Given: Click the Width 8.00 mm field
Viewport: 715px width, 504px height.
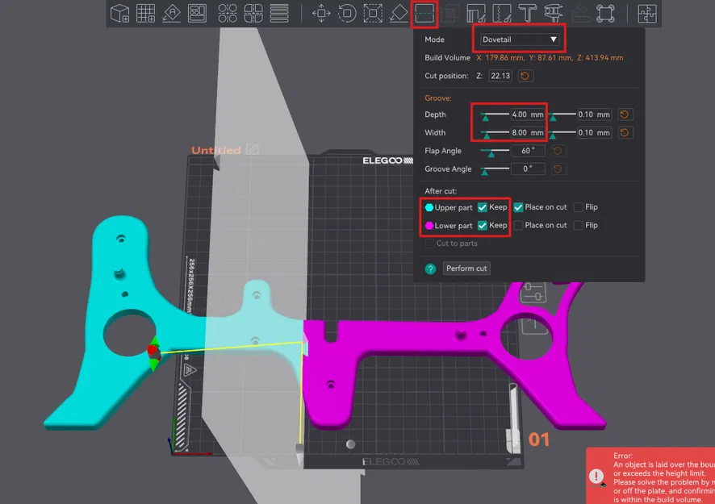Looking at the screenshot, I should click(527, 132).
